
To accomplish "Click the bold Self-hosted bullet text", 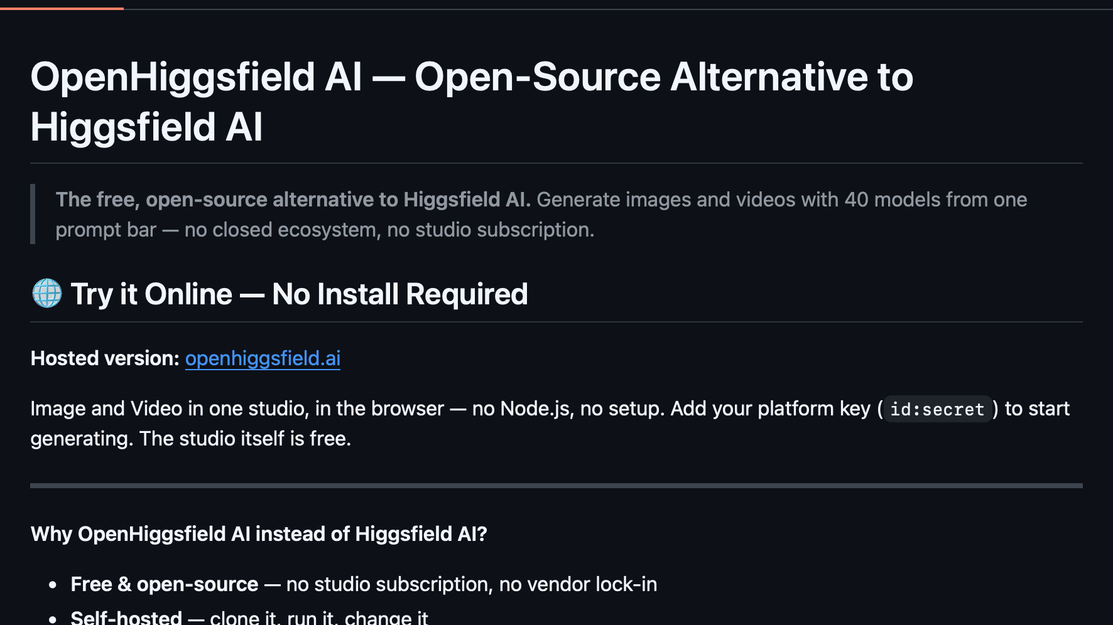I will tap(126, 617).
